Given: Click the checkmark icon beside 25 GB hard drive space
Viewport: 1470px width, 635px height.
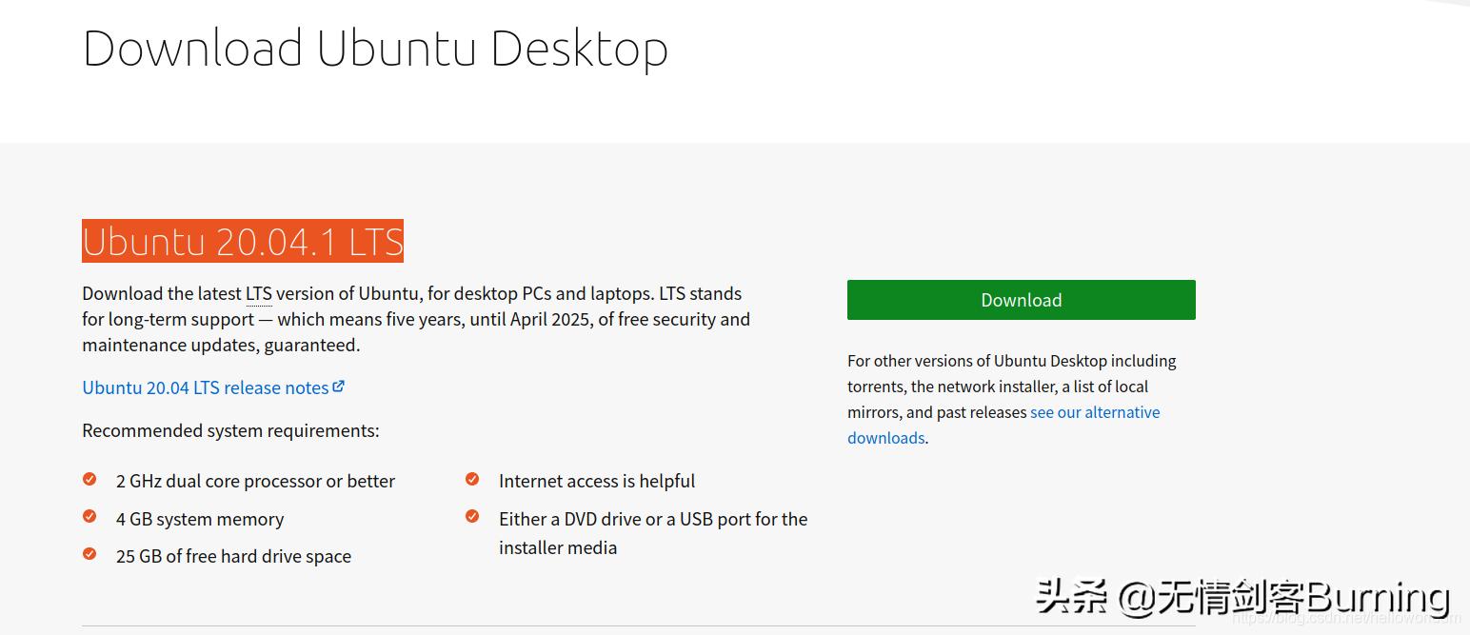Looking at the screenshot, I should pyautogui.click(x=89, y=554).
